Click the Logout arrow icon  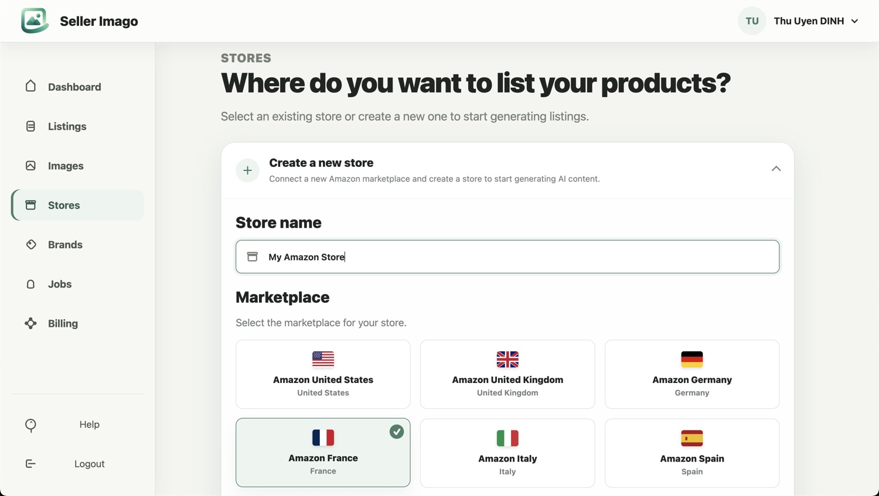[x=30, y=464]
